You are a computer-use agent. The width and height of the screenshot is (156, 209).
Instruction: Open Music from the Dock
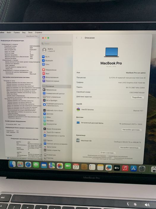point(125,168)
